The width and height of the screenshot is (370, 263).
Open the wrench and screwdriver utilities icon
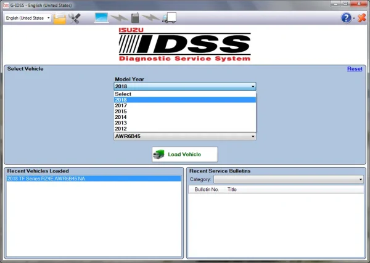pos(75,18)
